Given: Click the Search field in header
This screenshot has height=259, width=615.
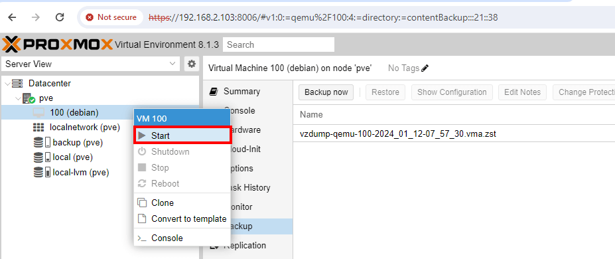Looking at the screenshot, I should [x=279, y=44].
